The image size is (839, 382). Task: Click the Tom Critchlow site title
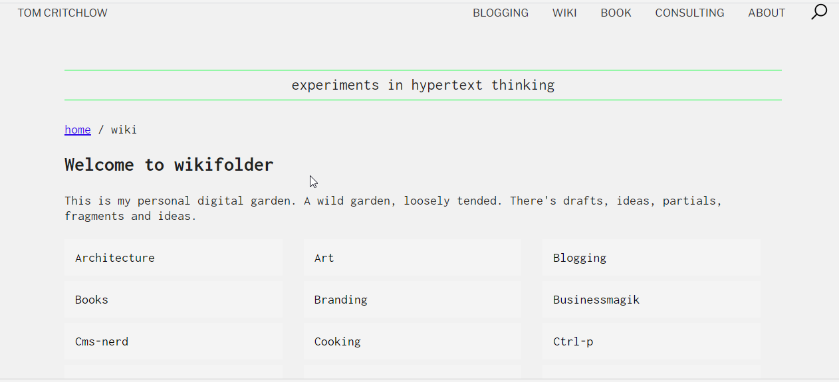coord(62,13)
